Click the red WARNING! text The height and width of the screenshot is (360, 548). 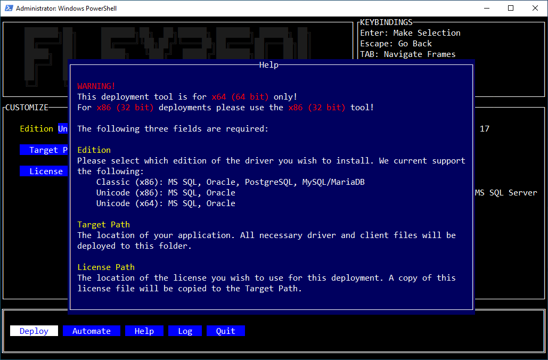(x=96, y=86)
